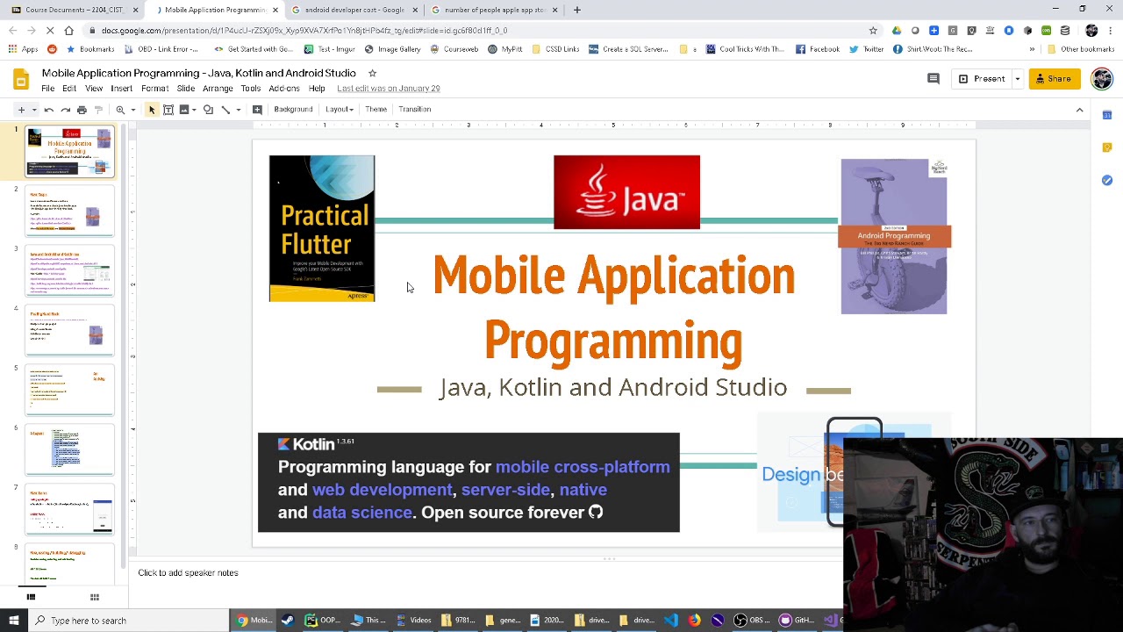This screenshot has height=632, width=1123.
Task: Open the Help menu
Action: tap(317, 89)
